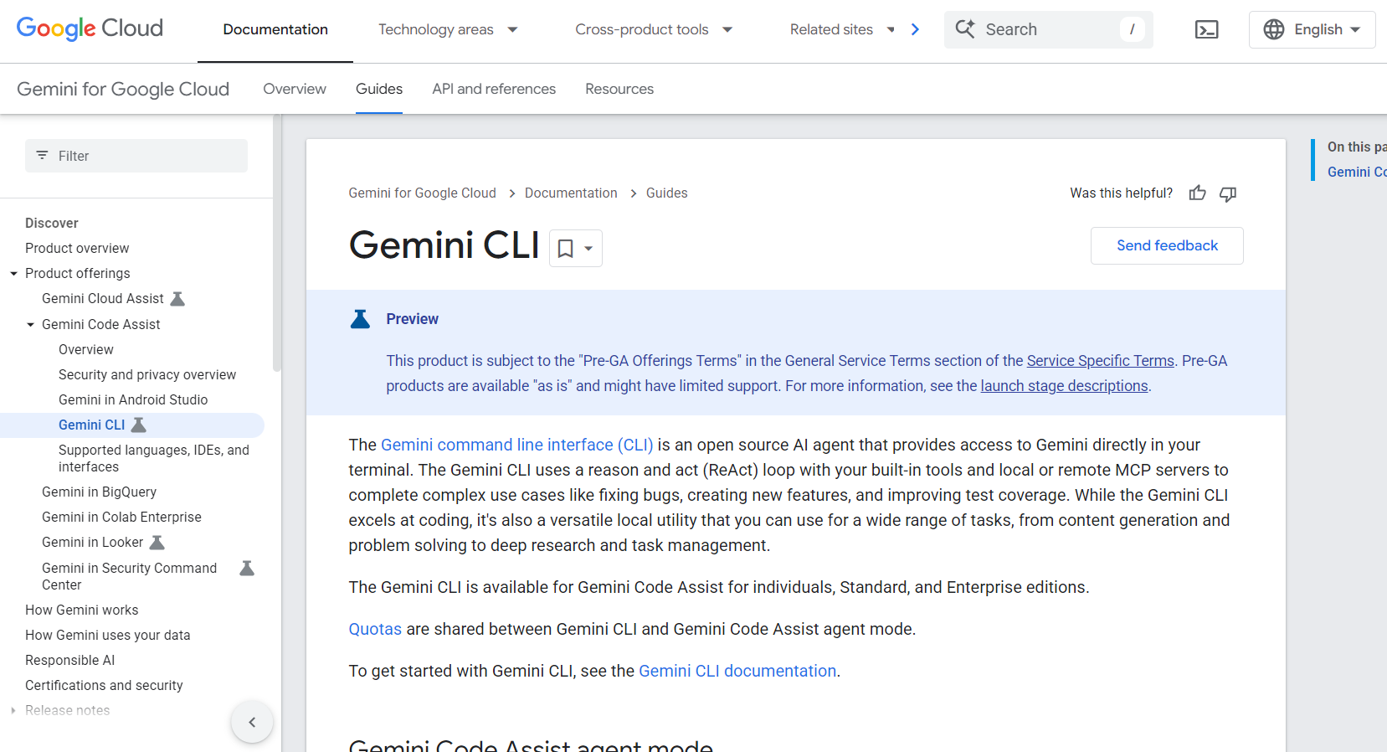Screen dimensions: 1387x752
Task: Select the Guides tab
Action: click(x=379, y=89)
